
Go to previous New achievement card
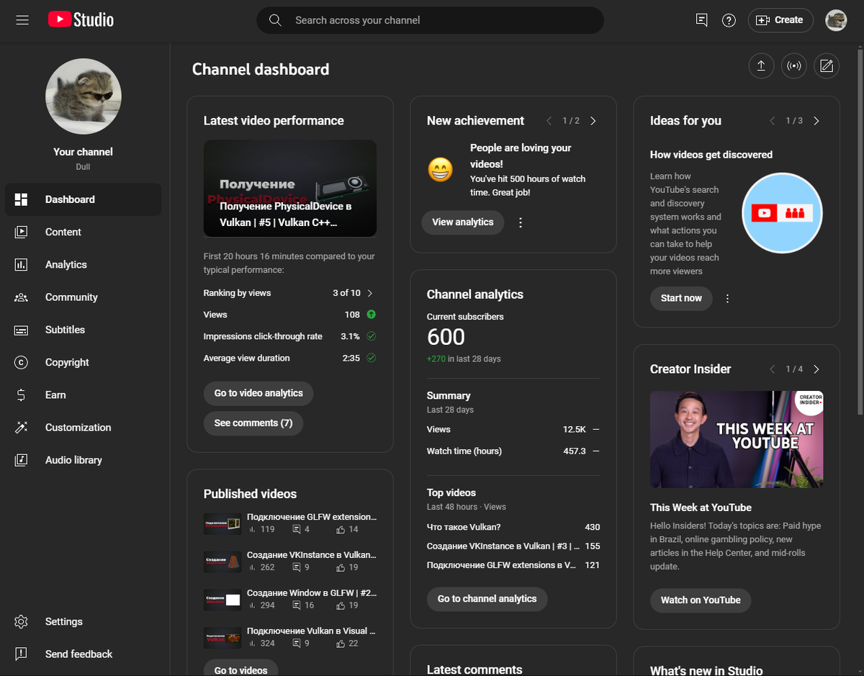click(x=549, y=121)
